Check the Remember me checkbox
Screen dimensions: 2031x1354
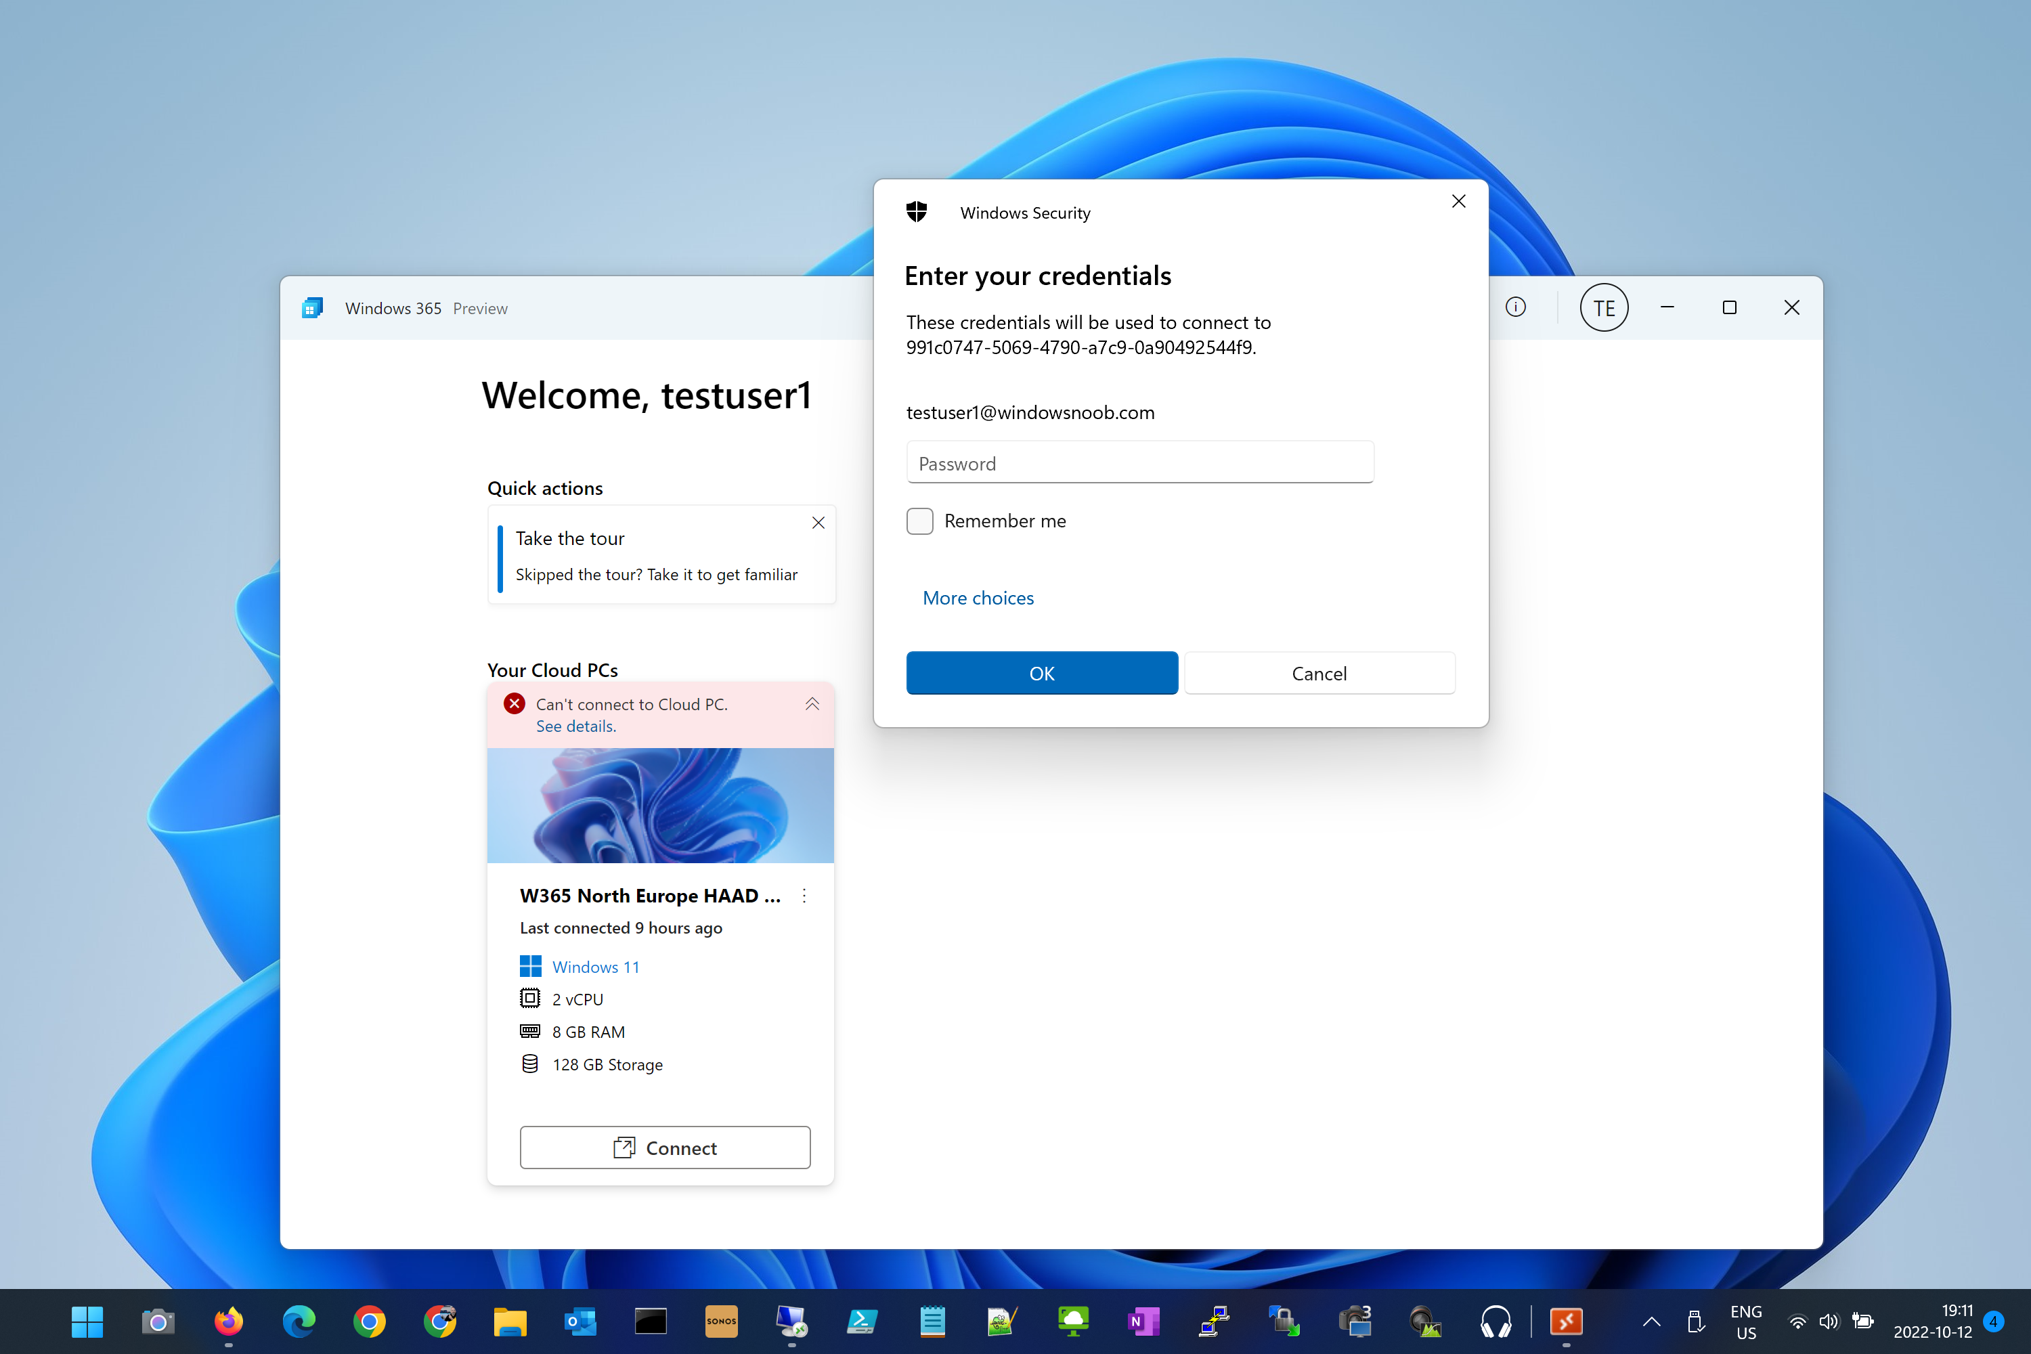click(x=919, y=521)
